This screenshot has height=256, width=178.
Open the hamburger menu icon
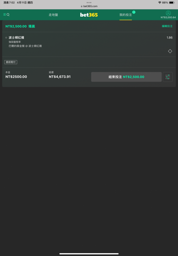click(x=4, y=15)
